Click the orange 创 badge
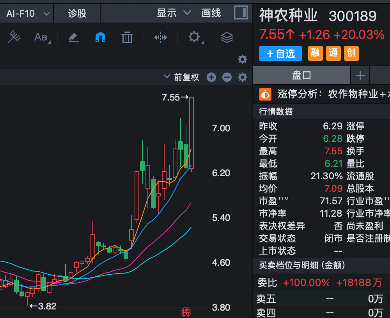Viewport: 390px width, 318px height. [351, 53]
